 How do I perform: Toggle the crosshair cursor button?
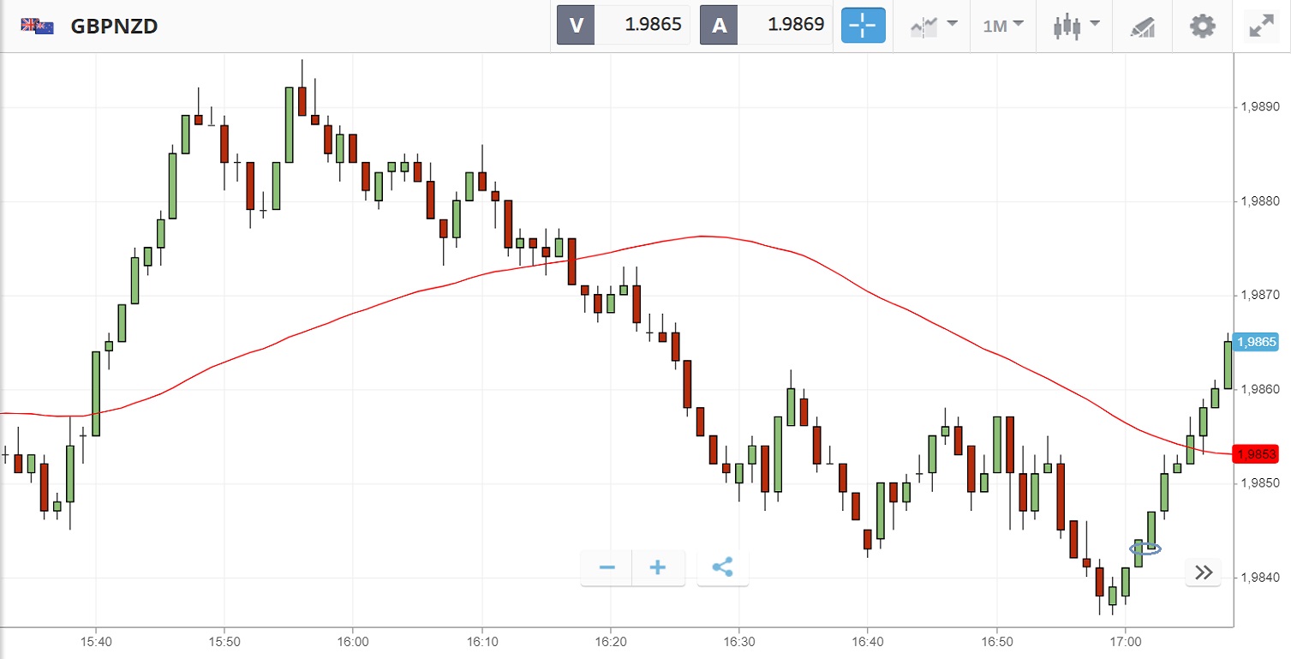point(863,26)
